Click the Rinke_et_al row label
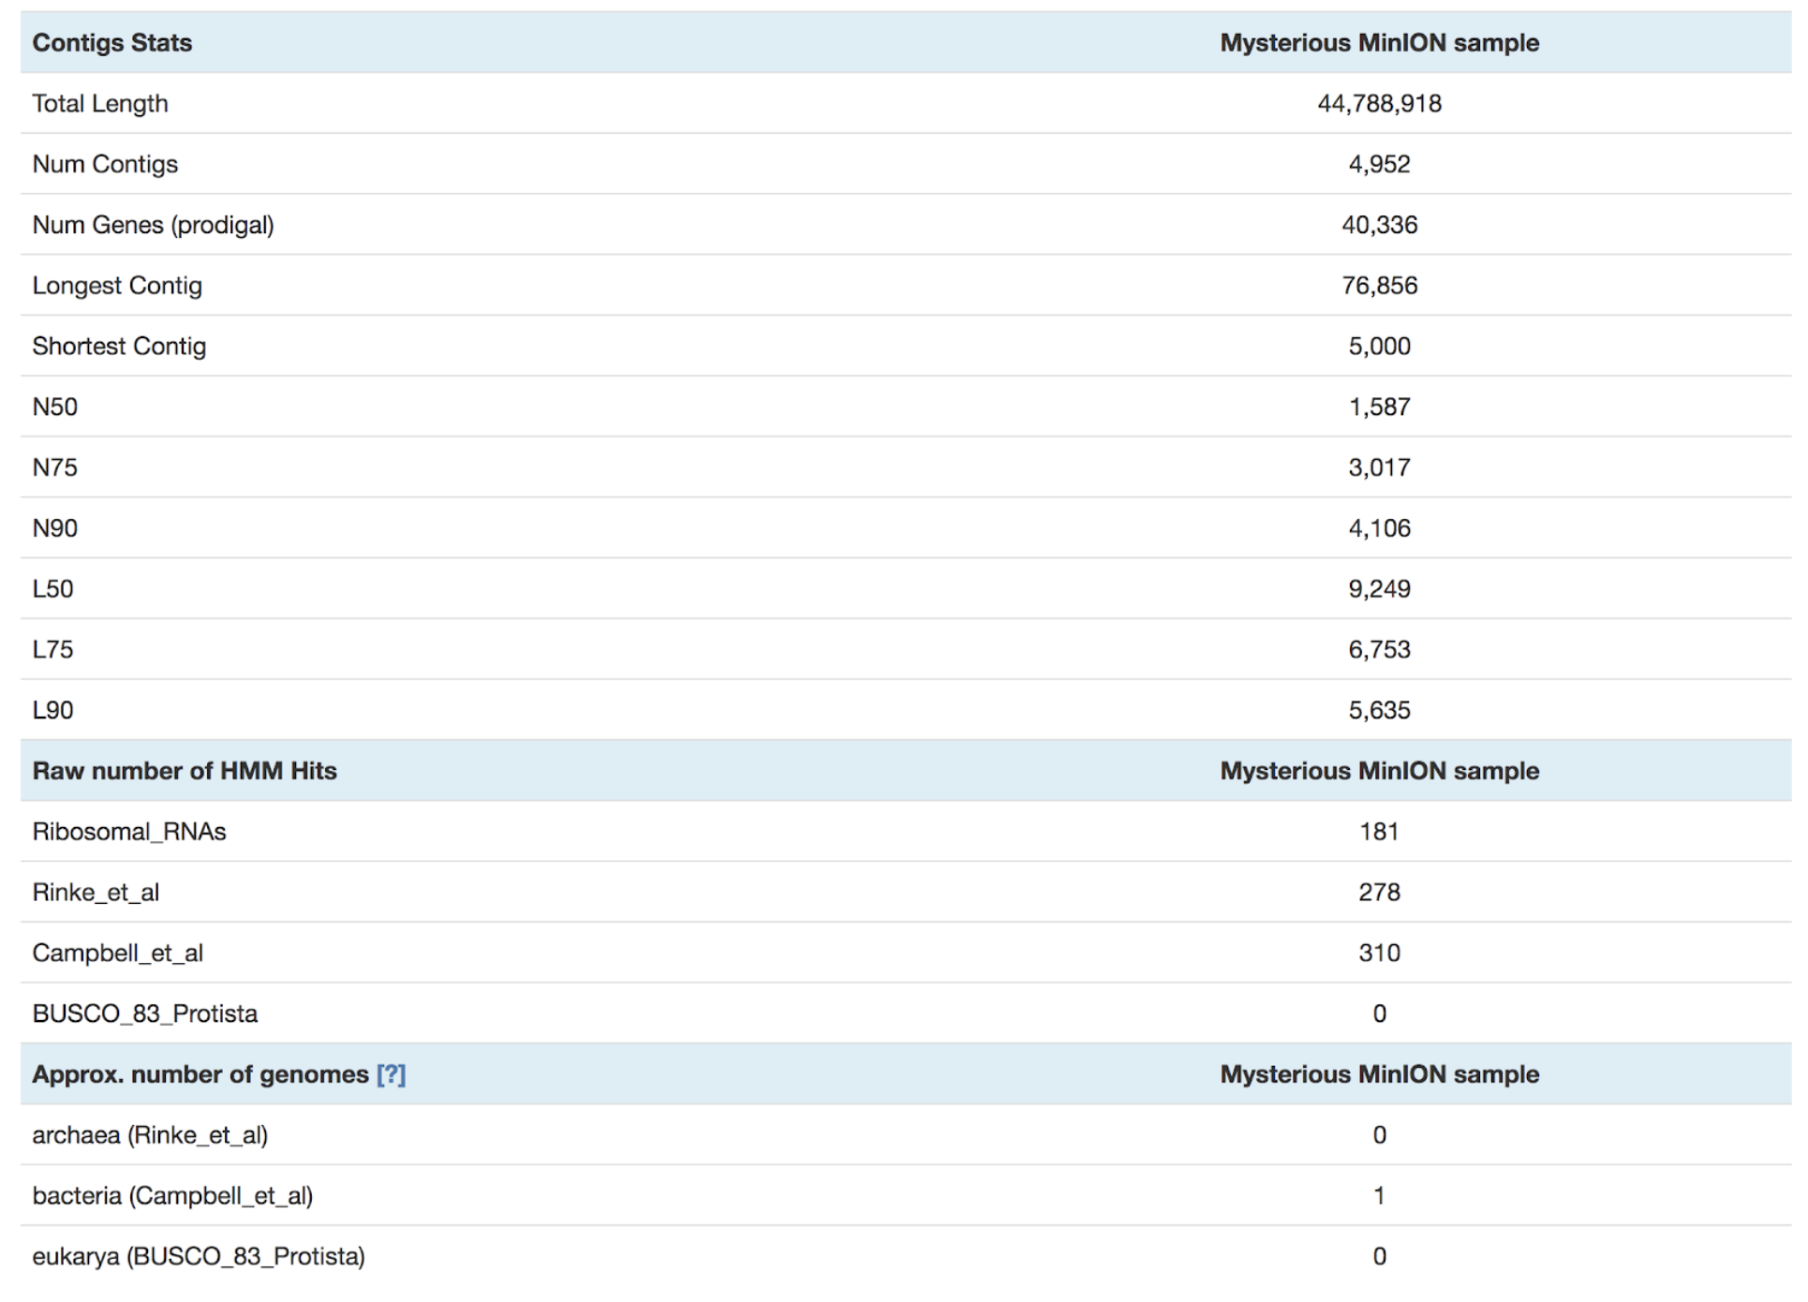 pos(96,893)
